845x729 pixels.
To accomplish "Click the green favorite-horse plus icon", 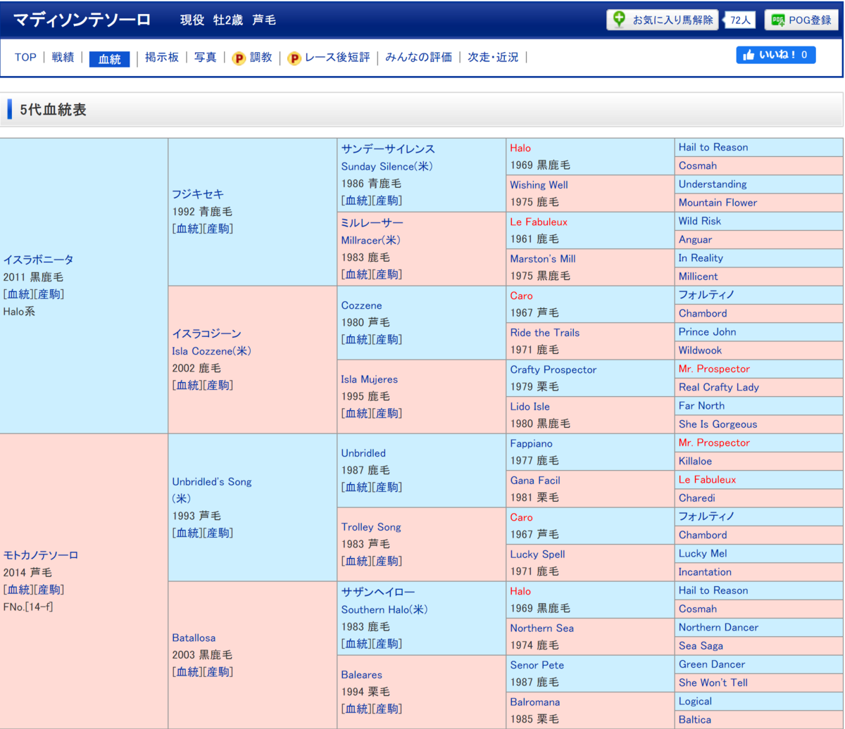I will point(619,20).
